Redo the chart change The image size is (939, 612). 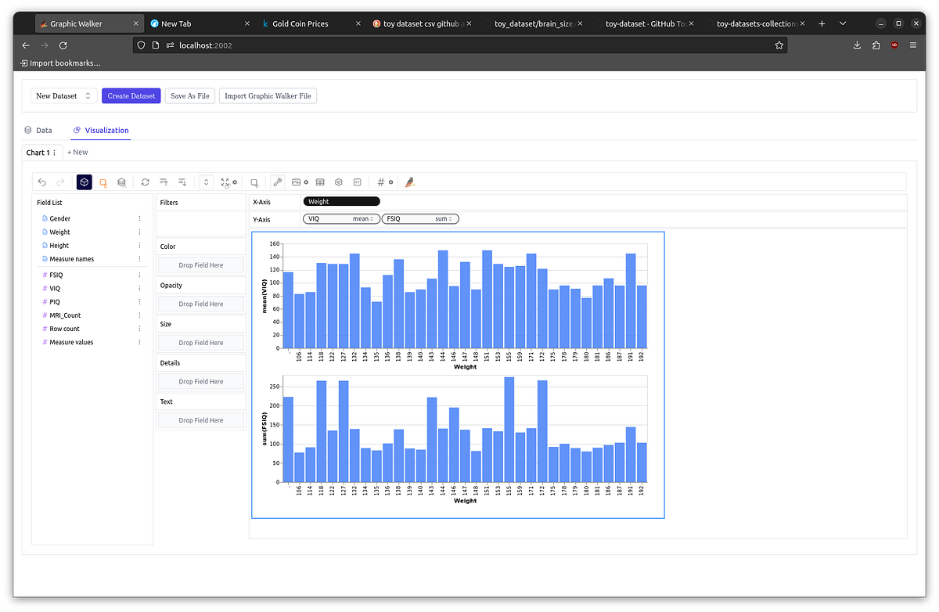60,182
